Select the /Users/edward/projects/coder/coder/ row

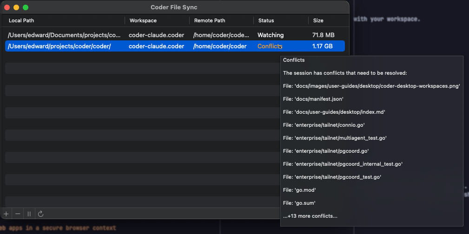point(175,46)
